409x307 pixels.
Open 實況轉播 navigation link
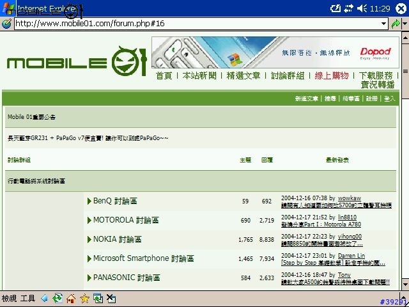click(x=378, y=84)
